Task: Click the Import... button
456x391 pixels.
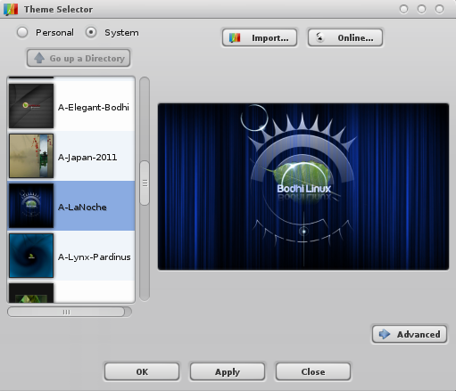Action: (x=260, y=37)
